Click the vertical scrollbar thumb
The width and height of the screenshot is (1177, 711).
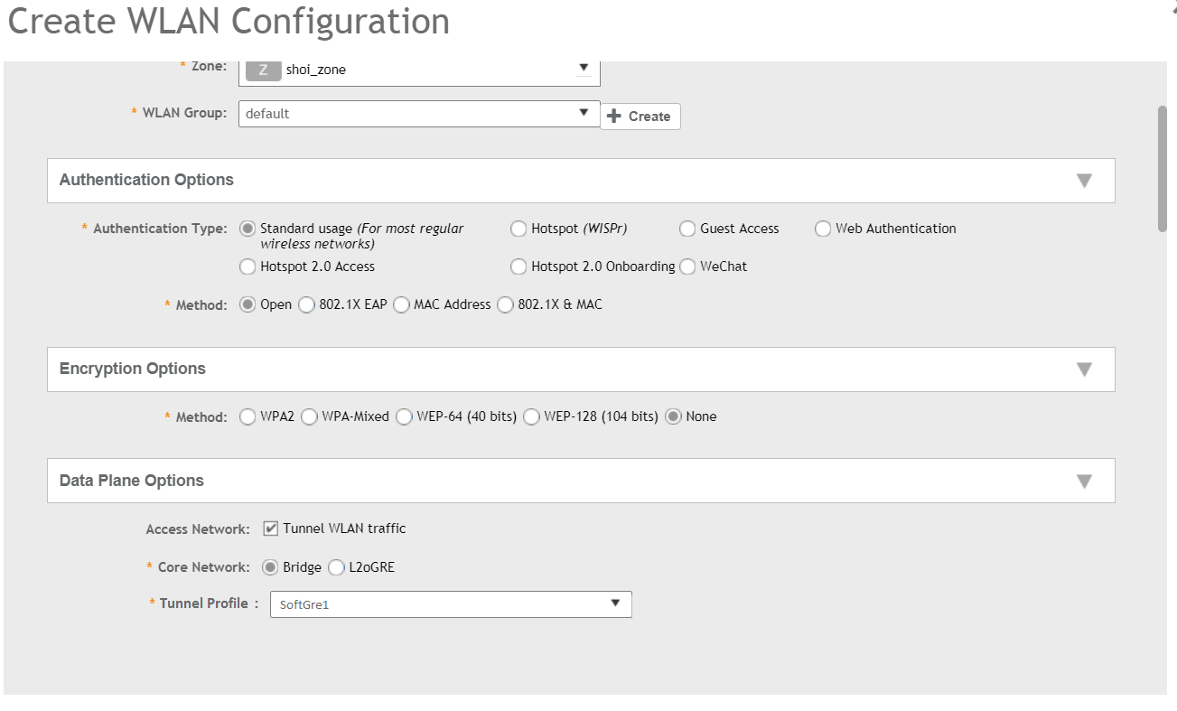(x=1163, y=169)
